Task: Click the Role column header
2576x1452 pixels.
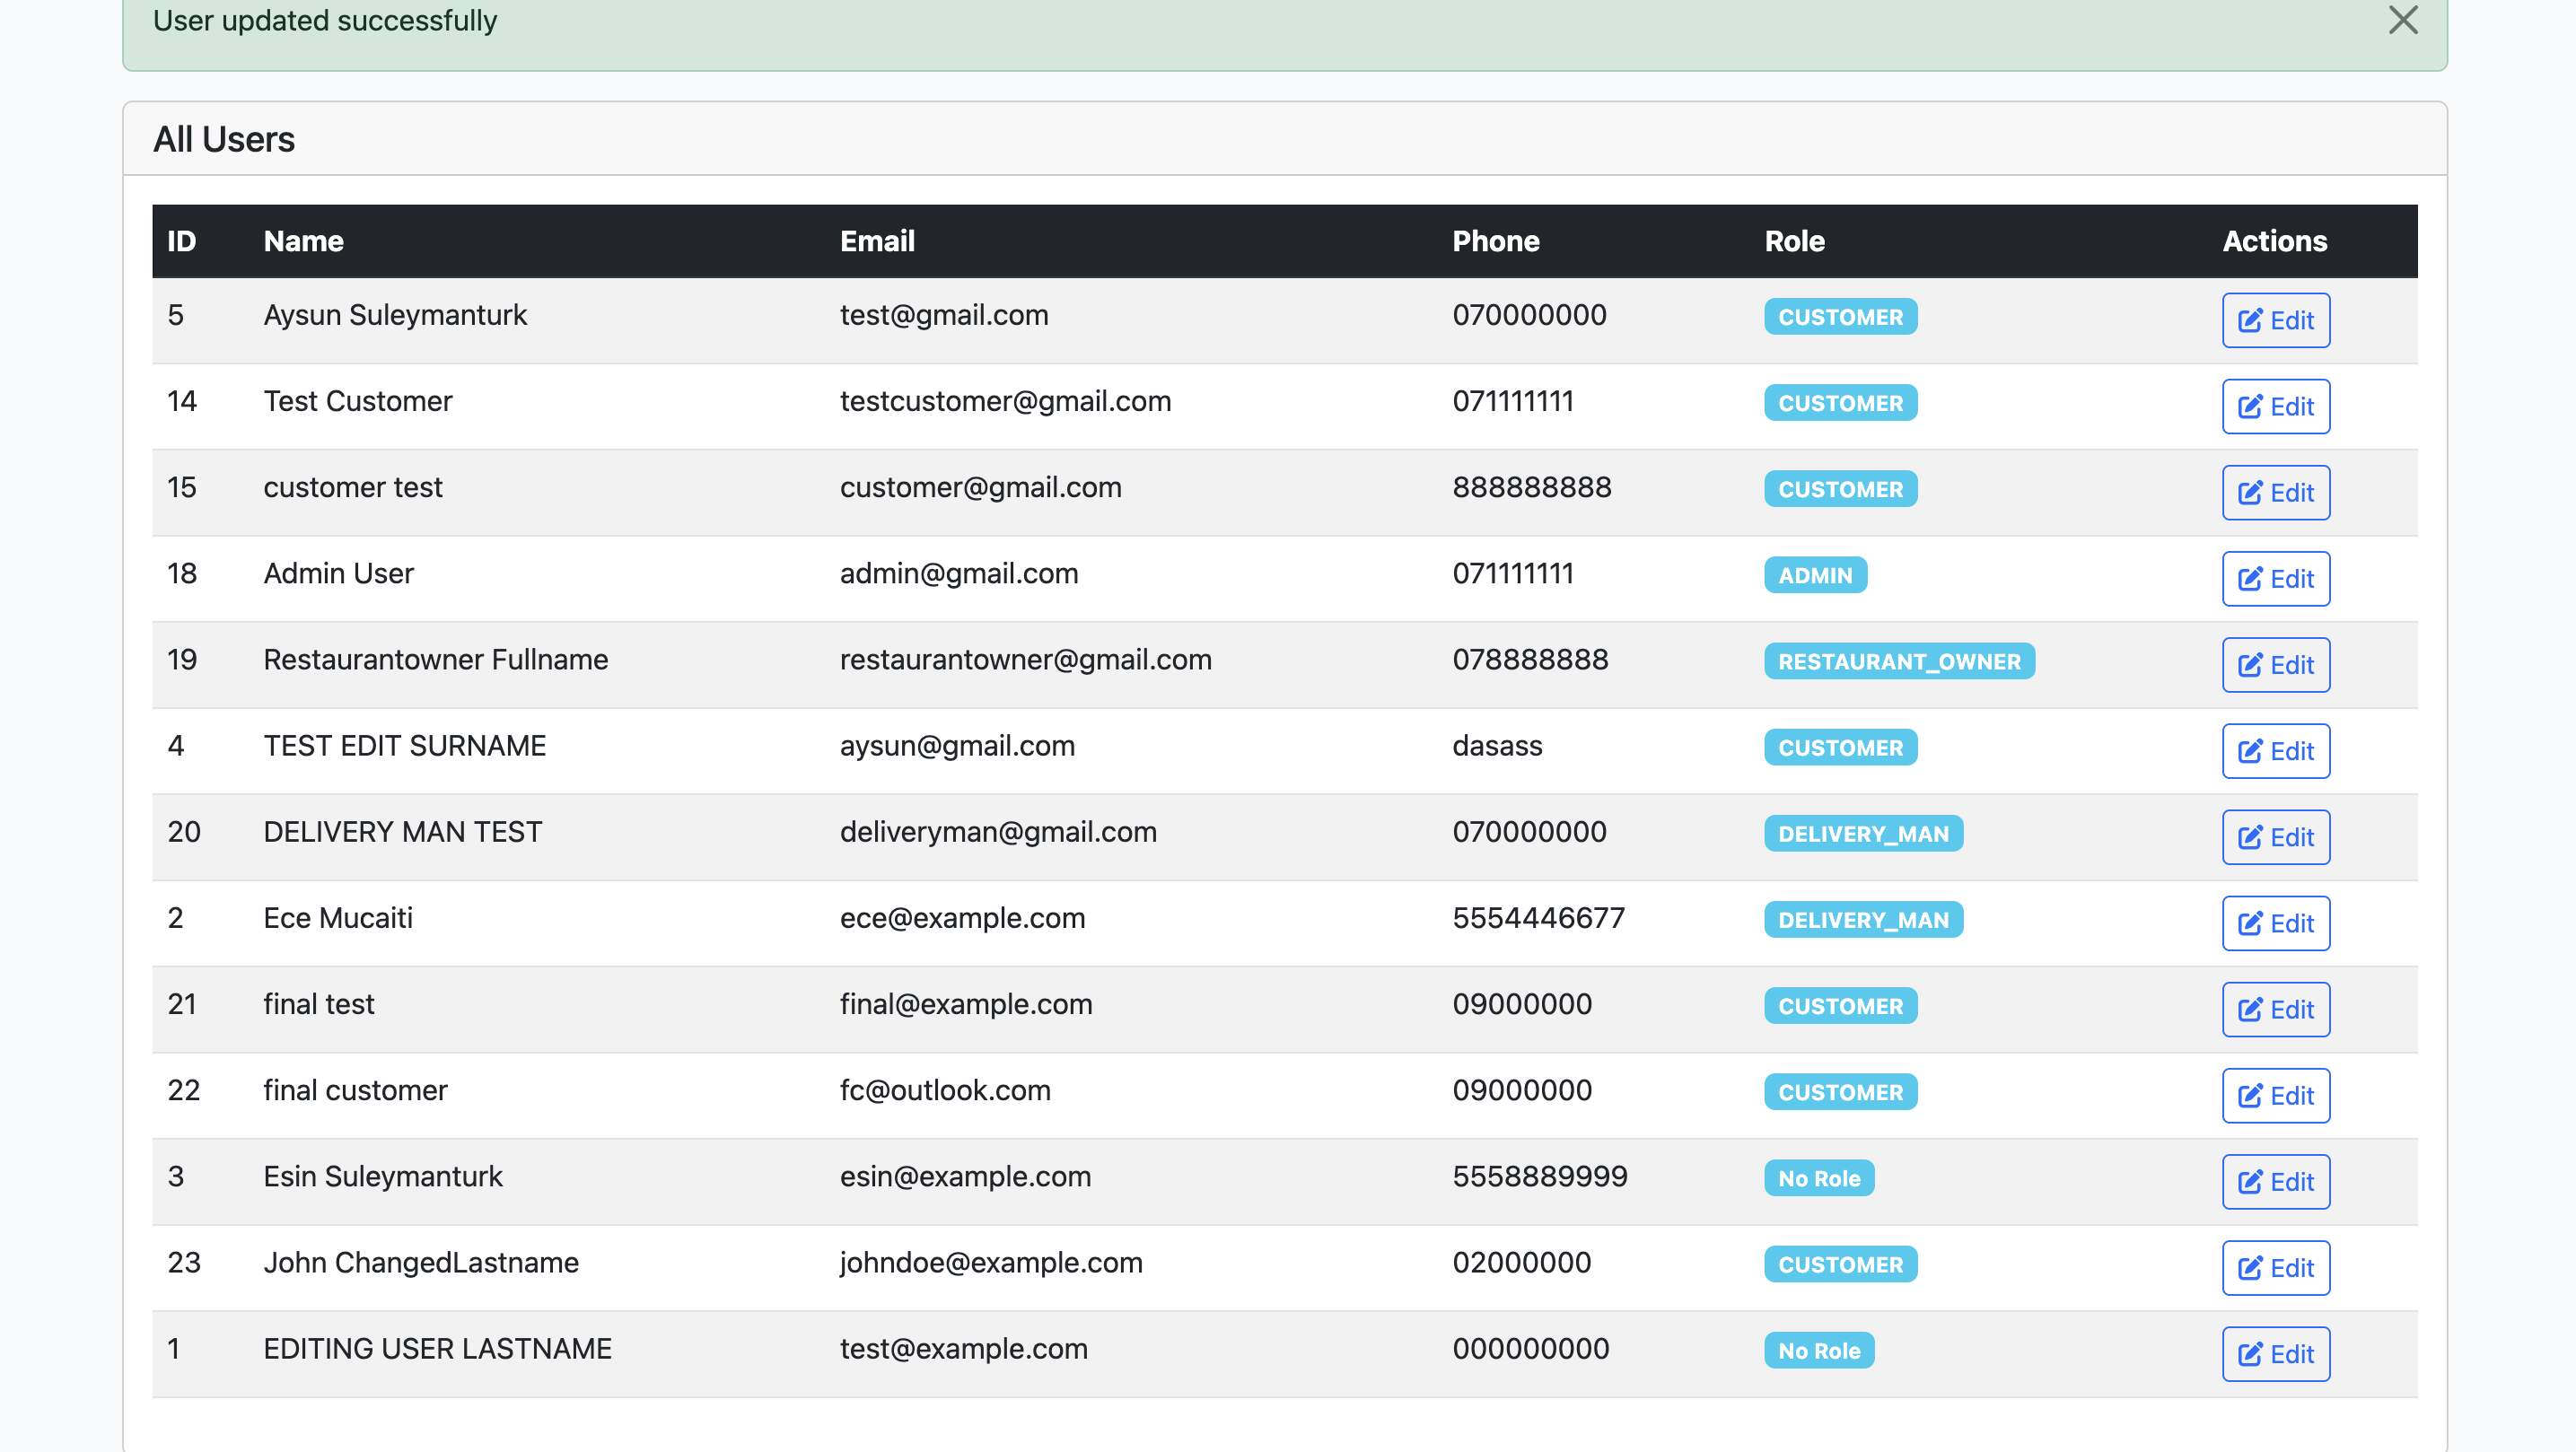Action: coord(1794,241)
